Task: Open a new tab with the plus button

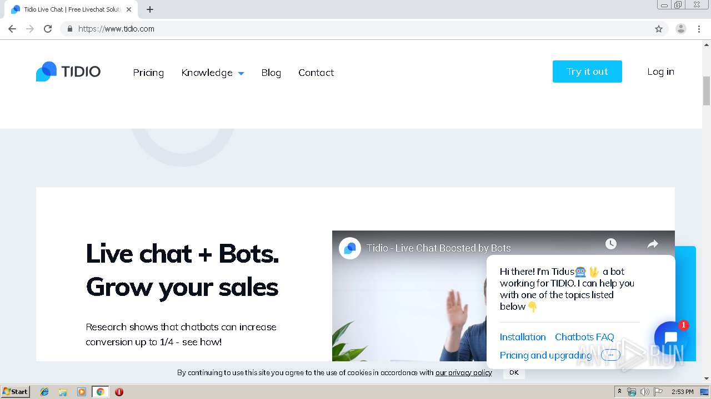Action: coord(150,9)
